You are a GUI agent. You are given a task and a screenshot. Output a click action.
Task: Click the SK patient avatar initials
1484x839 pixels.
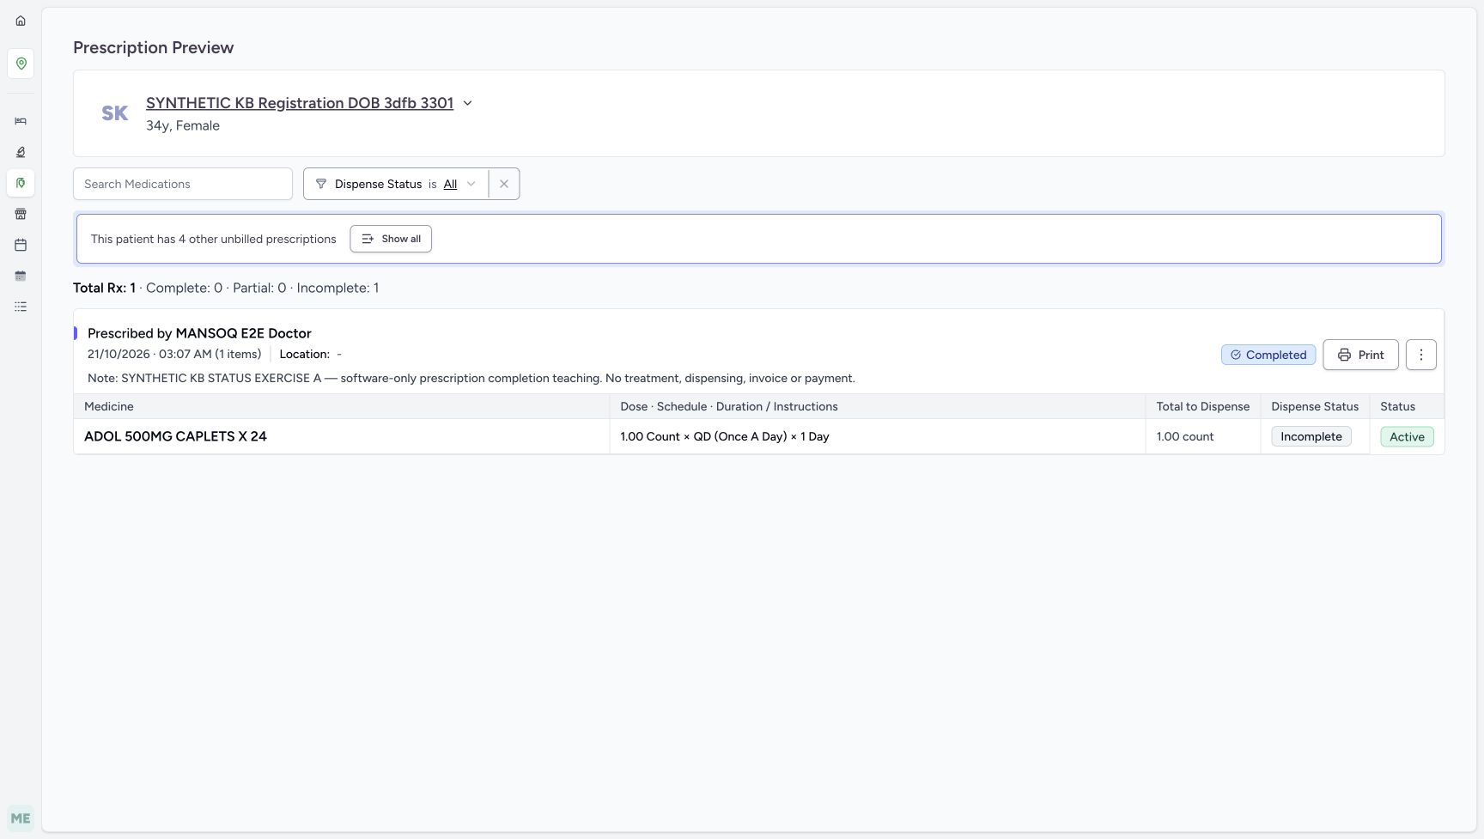(115, 113)
